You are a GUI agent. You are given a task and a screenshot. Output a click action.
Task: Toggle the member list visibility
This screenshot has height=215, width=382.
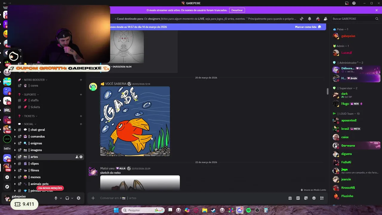[325, 19]
